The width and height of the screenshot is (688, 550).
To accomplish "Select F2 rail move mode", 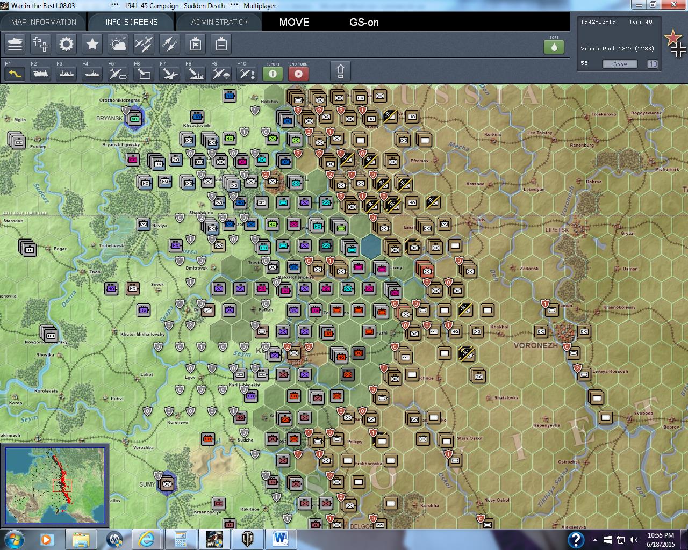I will (40, 73).
